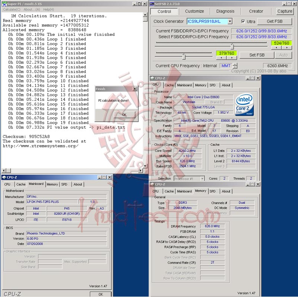This screenshot has height=297, width=298.
Task: Click the 6260.6MHz CPU frequency field
Action: [277, 66]
